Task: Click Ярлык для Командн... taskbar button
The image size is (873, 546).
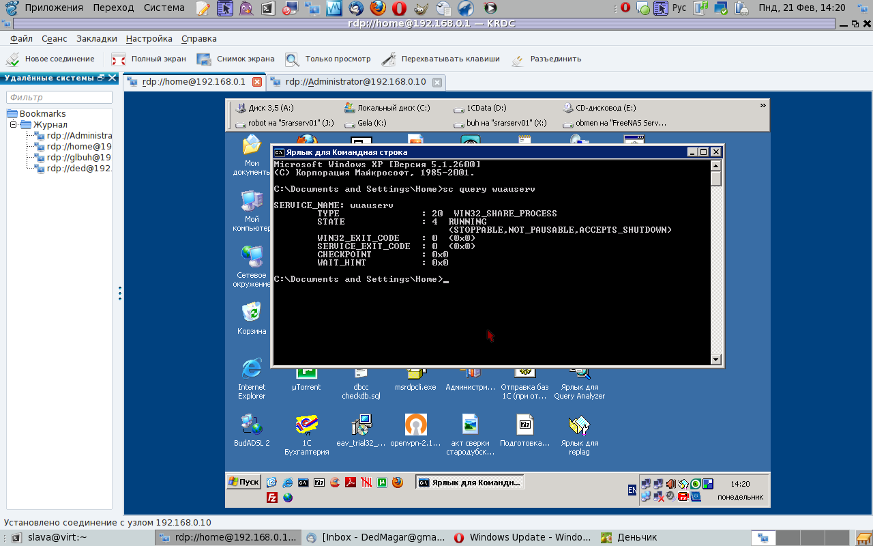Action: [x=470, y=483]
